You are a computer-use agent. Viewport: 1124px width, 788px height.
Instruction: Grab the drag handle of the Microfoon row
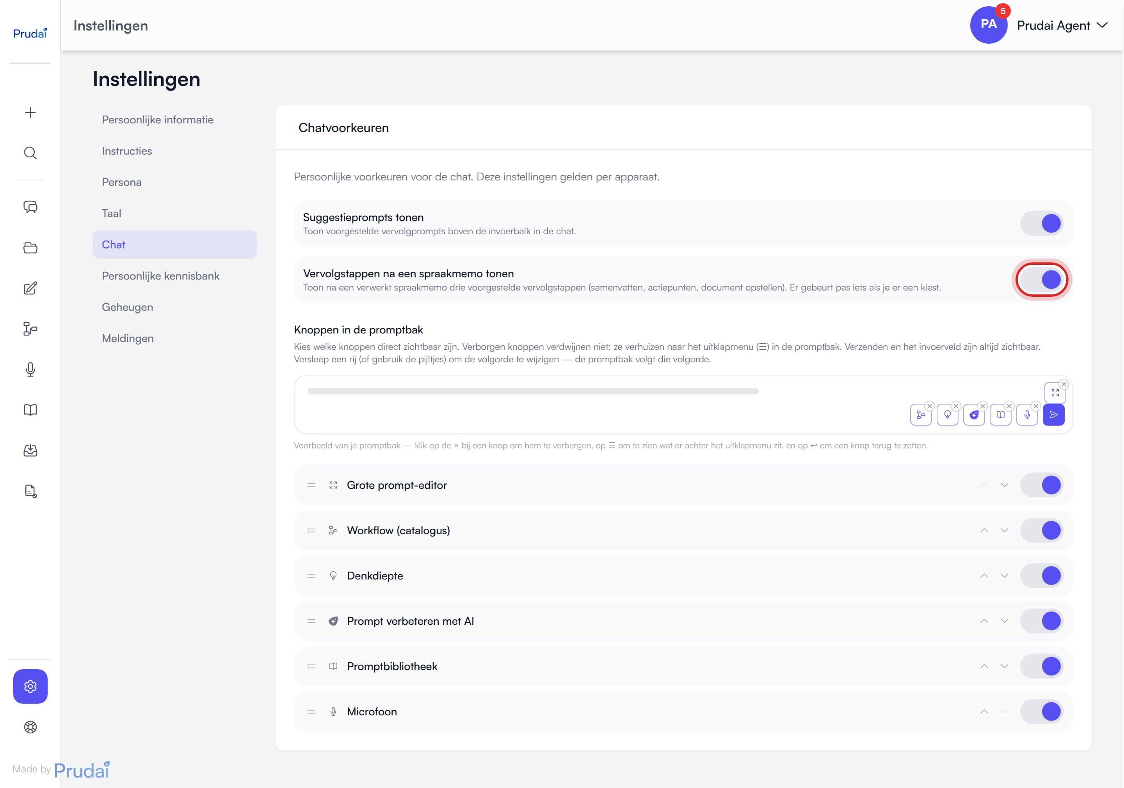(x=311, y=711)
